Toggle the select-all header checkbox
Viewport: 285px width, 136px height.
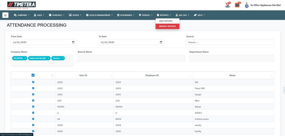click(33, 75)
